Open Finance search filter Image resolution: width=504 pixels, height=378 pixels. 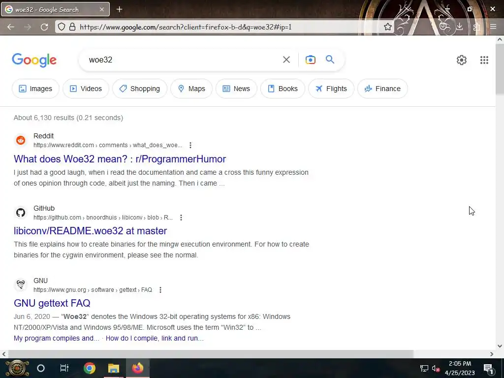tap(382, 89)
